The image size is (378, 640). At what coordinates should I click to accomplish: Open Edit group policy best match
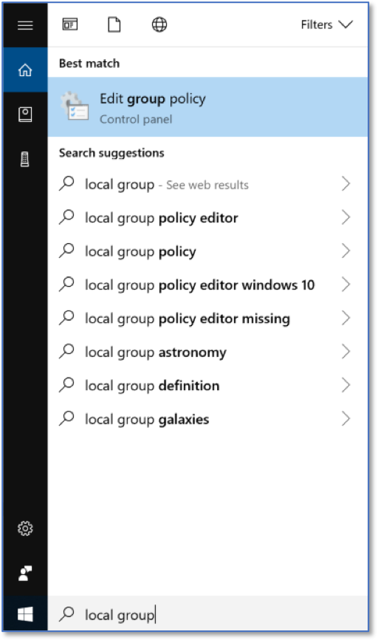pyautogui.click(x=207, y=107)
